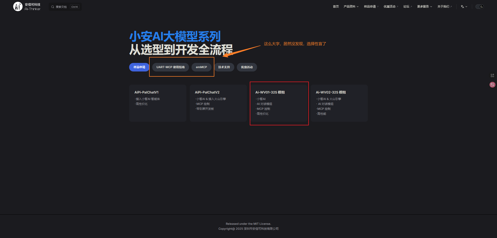Click the 优惠活动 pill button below the heading
497x238 pixels.
tap(247, 67)
